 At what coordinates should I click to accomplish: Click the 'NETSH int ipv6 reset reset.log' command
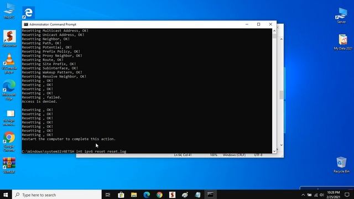click(x=95, y=151)
